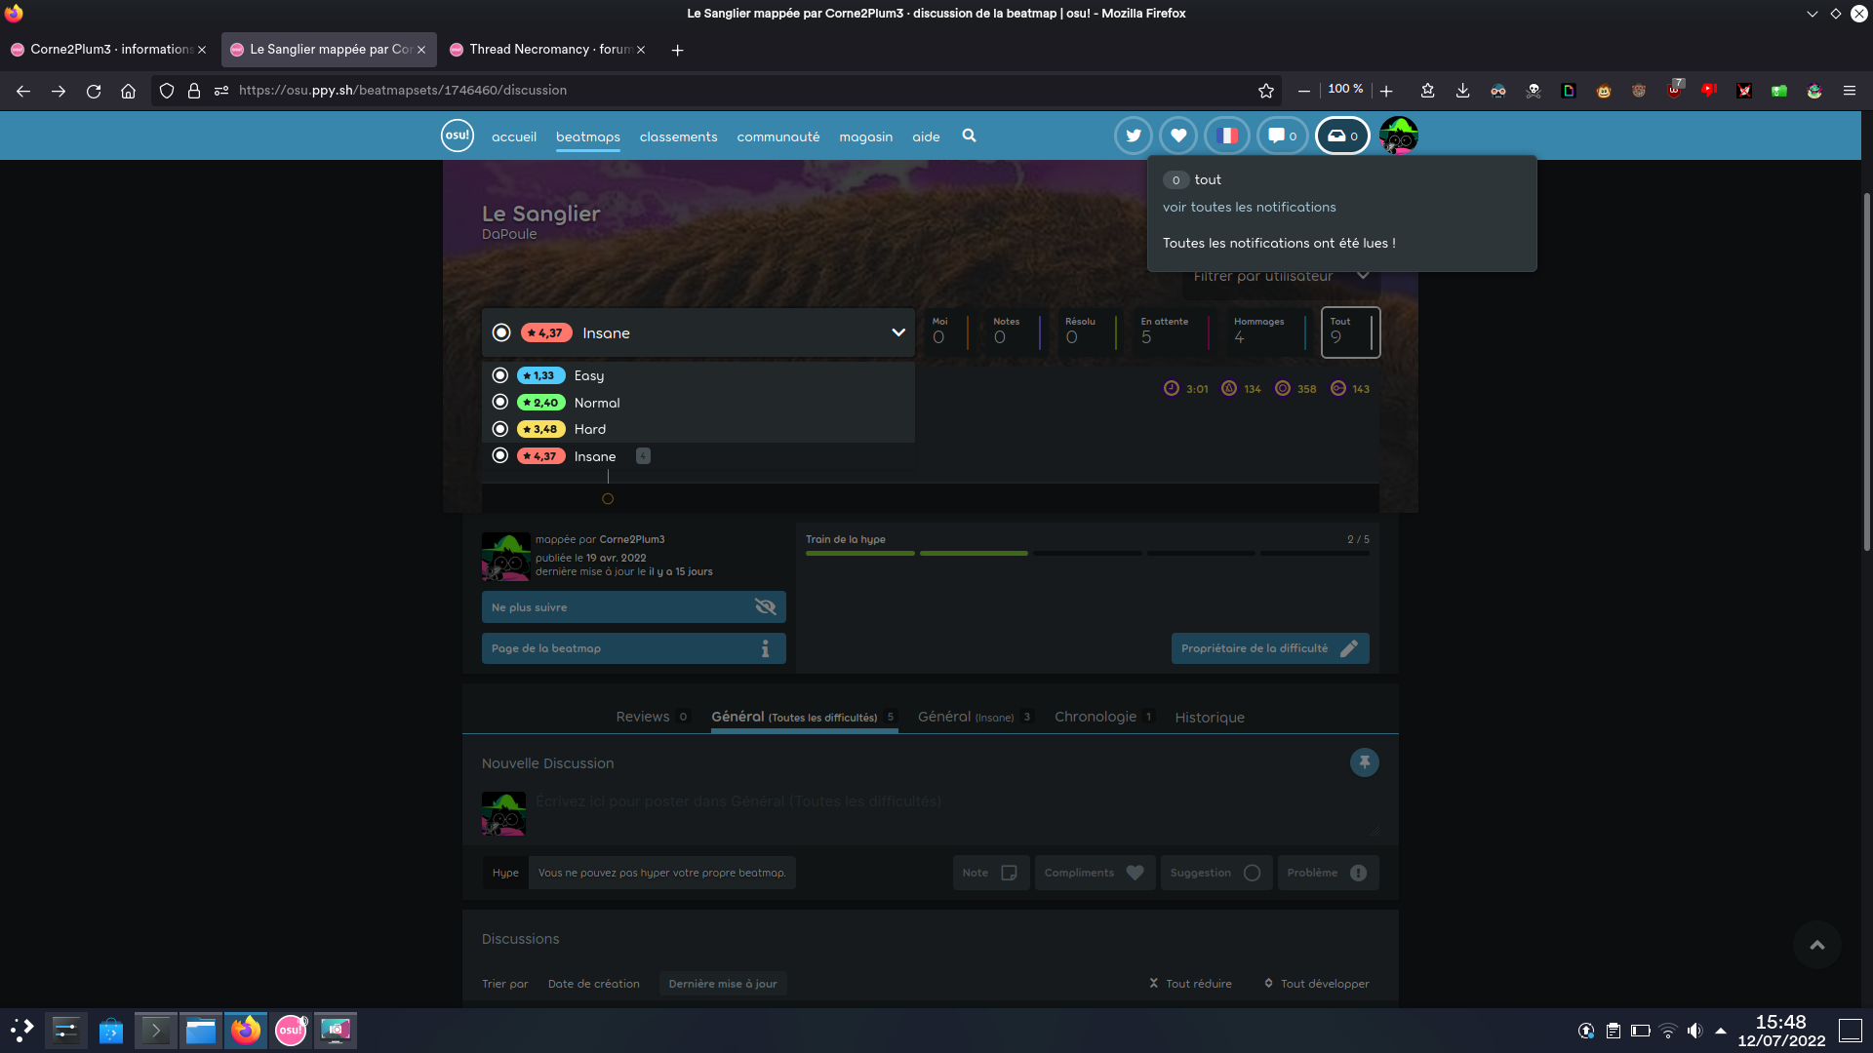This screenshot has height=1053, width=1873.
Task: Click the scroll-to-top circular button
Action: click(x=1816, y=945)
